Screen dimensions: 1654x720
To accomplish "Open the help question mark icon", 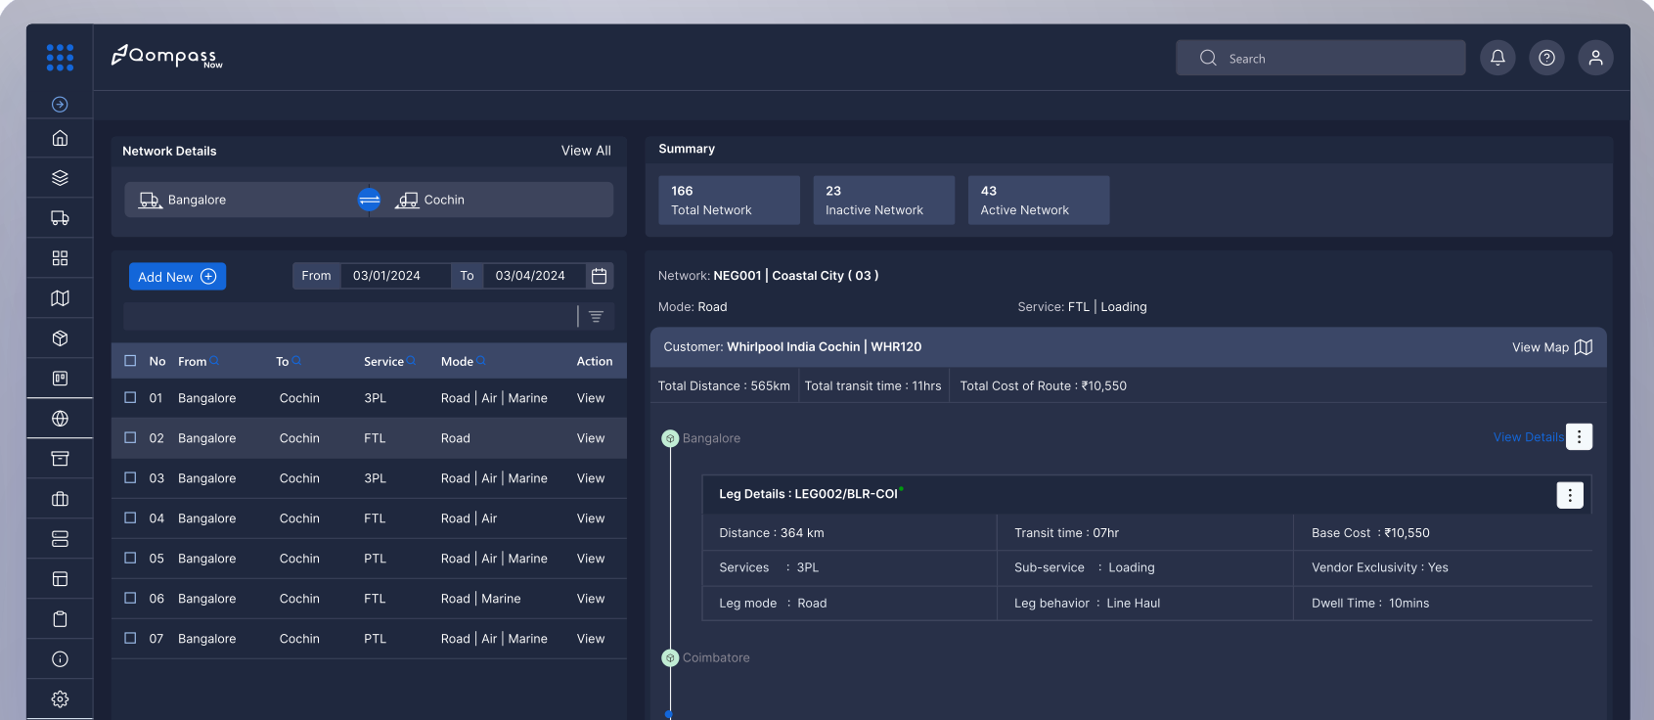I will [1546, 58].
